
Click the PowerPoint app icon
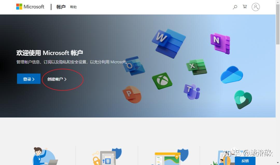(x=132, y=94)
